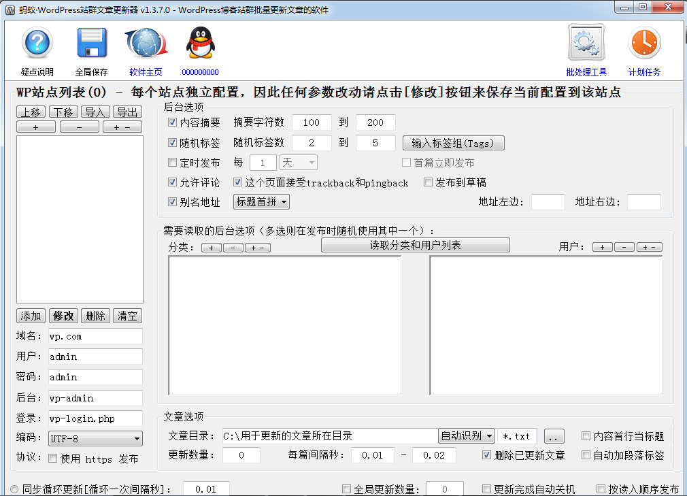Click the 分类 '+' button
This screenshot has height=496, width=687.
tap(212, 248)
